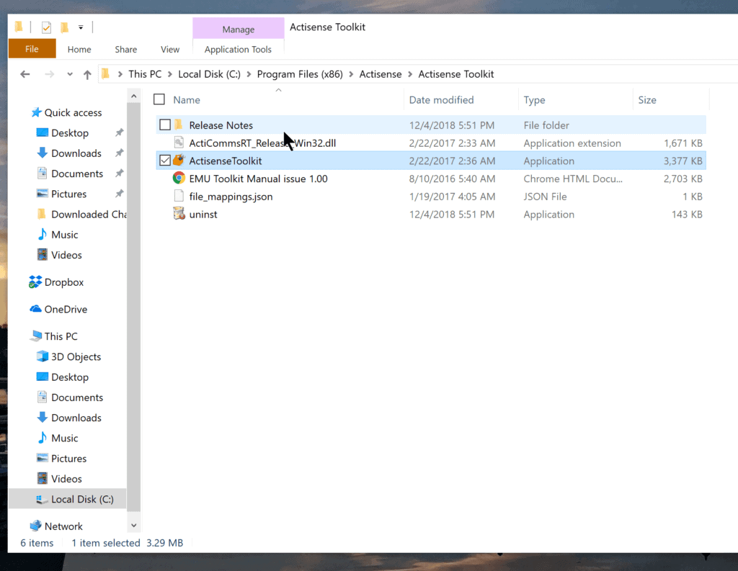Open OneDrive in navigation pane

tap(66, 309)
